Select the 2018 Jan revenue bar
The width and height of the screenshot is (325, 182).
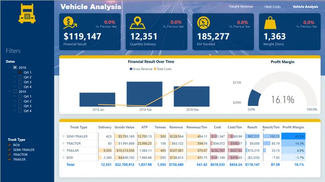[97, 100]
